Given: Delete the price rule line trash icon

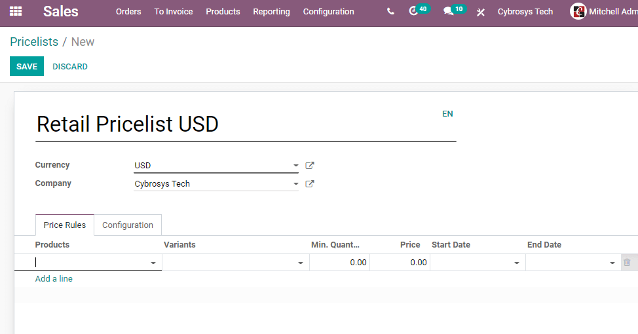Looking at the screenshot, I should (x=627, y=263).
